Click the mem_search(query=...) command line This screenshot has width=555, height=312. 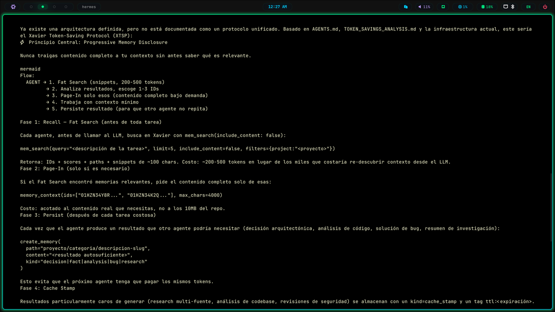pyautogui.click(x=178, y=149)
